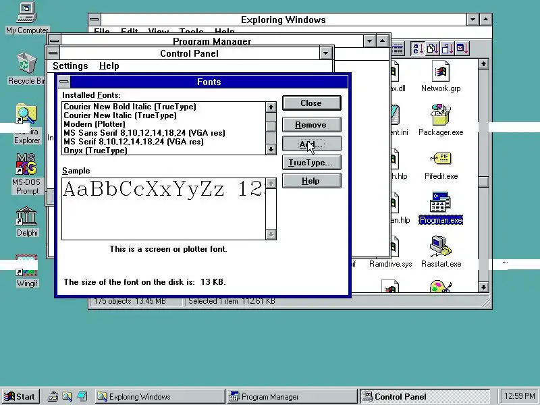Open the Settings menu in Control Panel
Screen dimensions: 540x405
click(70, 65)
